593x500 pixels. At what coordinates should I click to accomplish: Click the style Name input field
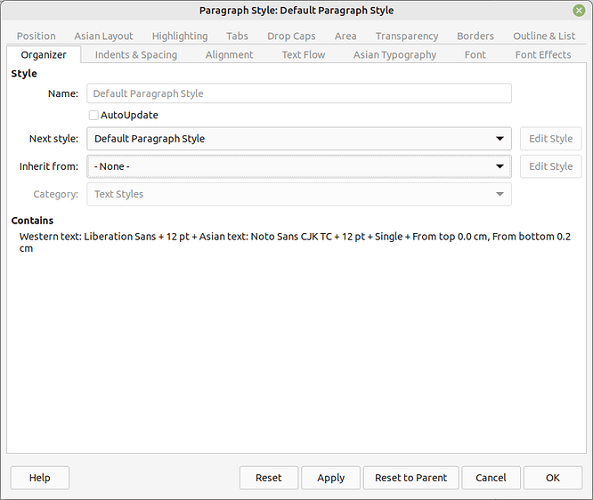pos(299,93)
